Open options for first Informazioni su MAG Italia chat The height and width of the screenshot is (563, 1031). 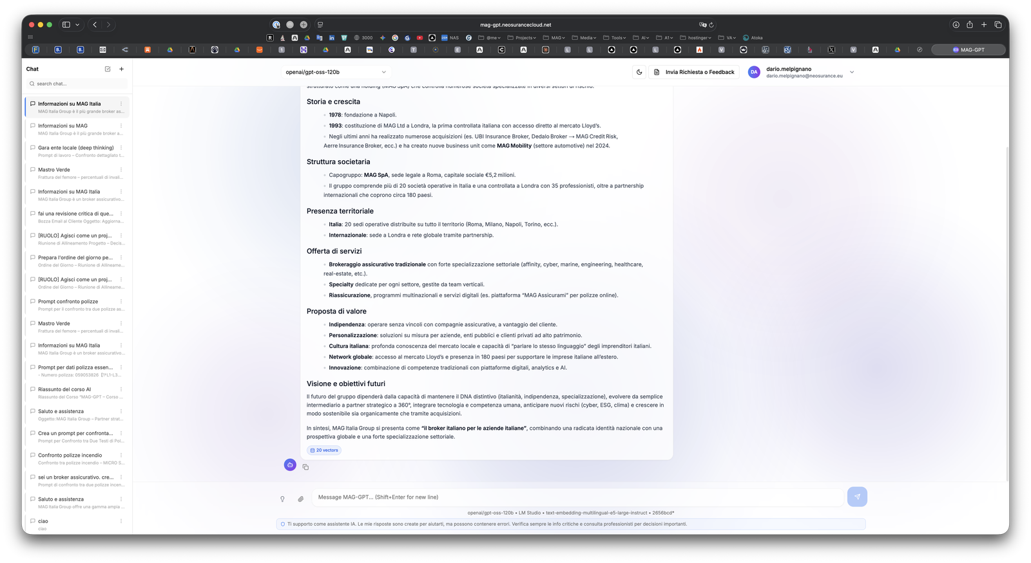120,104
